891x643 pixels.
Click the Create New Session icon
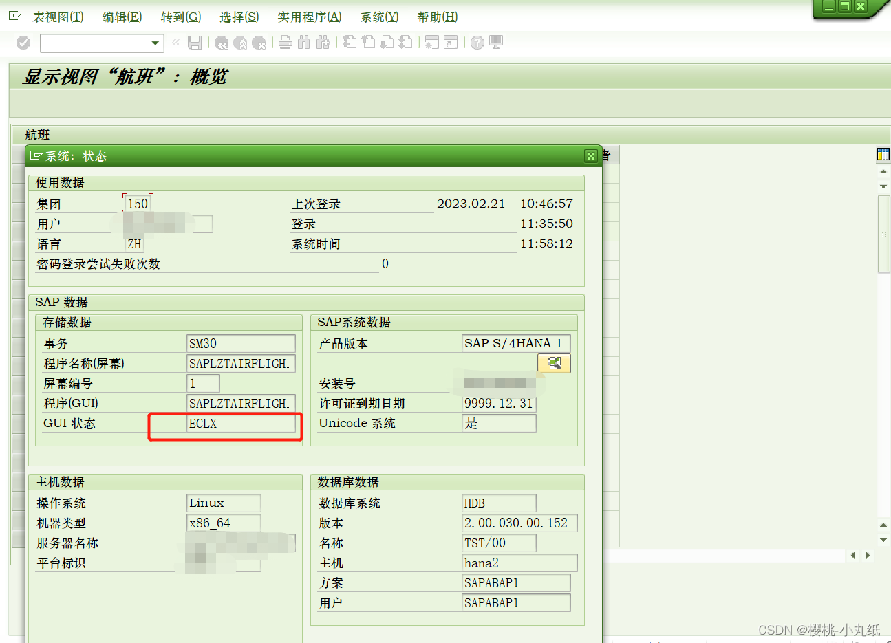point(431,42)
